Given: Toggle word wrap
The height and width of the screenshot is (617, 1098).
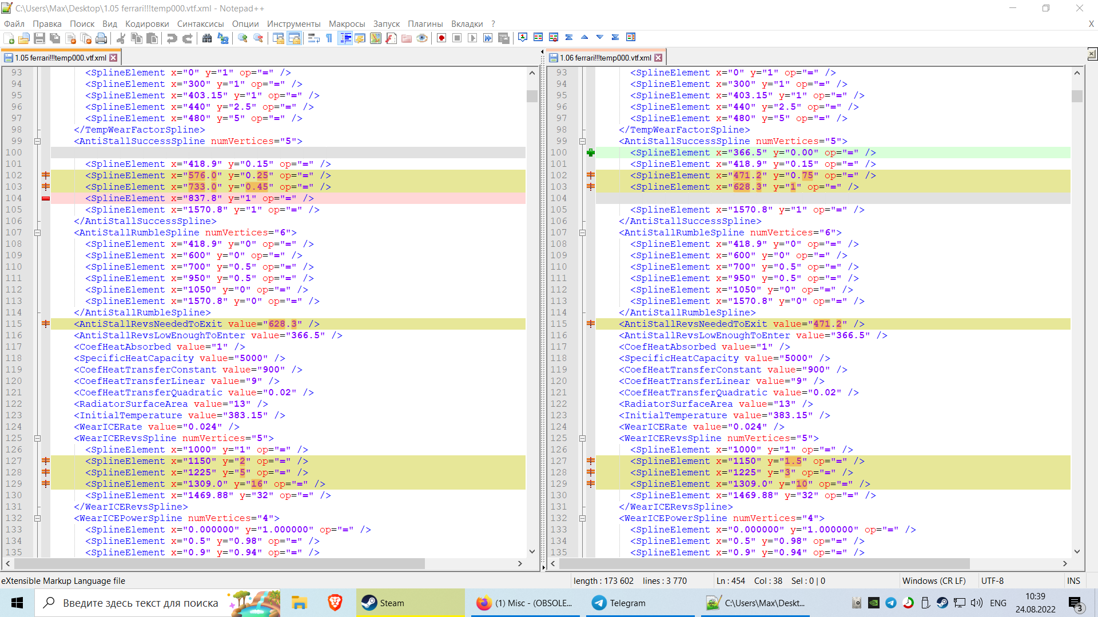Looking at the screenshot, I should tap(313, 38).
